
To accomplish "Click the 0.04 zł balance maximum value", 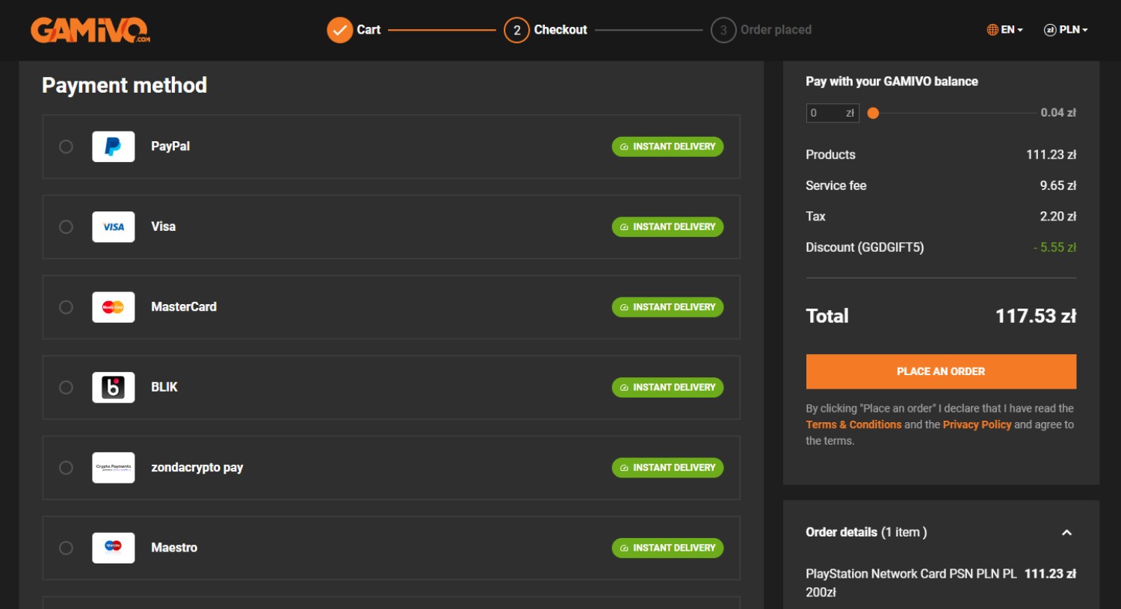I will pyautogui.click(x=1058, y=113).
